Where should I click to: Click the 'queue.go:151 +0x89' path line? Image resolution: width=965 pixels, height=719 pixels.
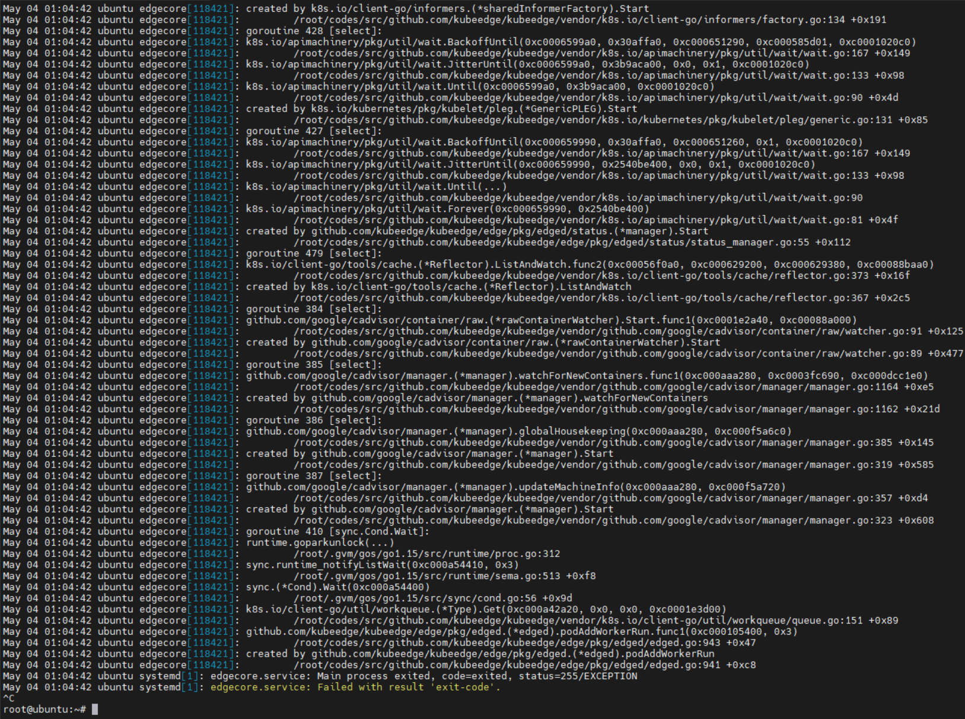coord(451,621)
